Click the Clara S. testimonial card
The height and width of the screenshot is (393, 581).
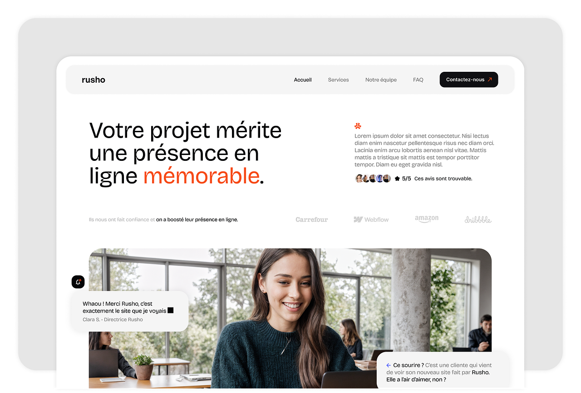coord(130,311)
